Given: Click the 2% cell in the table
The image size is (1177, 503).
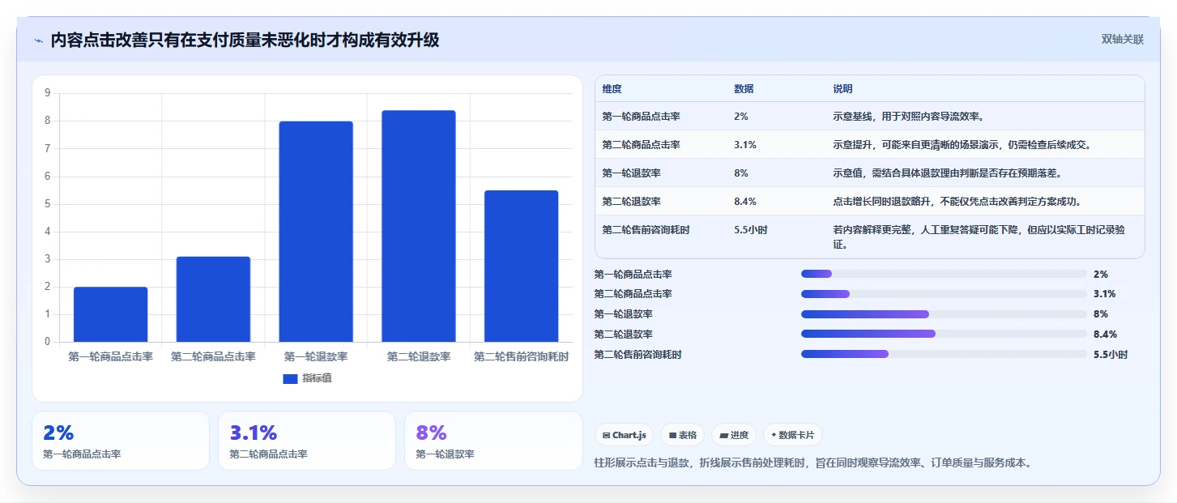Looking at the screenshot, I should (741, 117).
